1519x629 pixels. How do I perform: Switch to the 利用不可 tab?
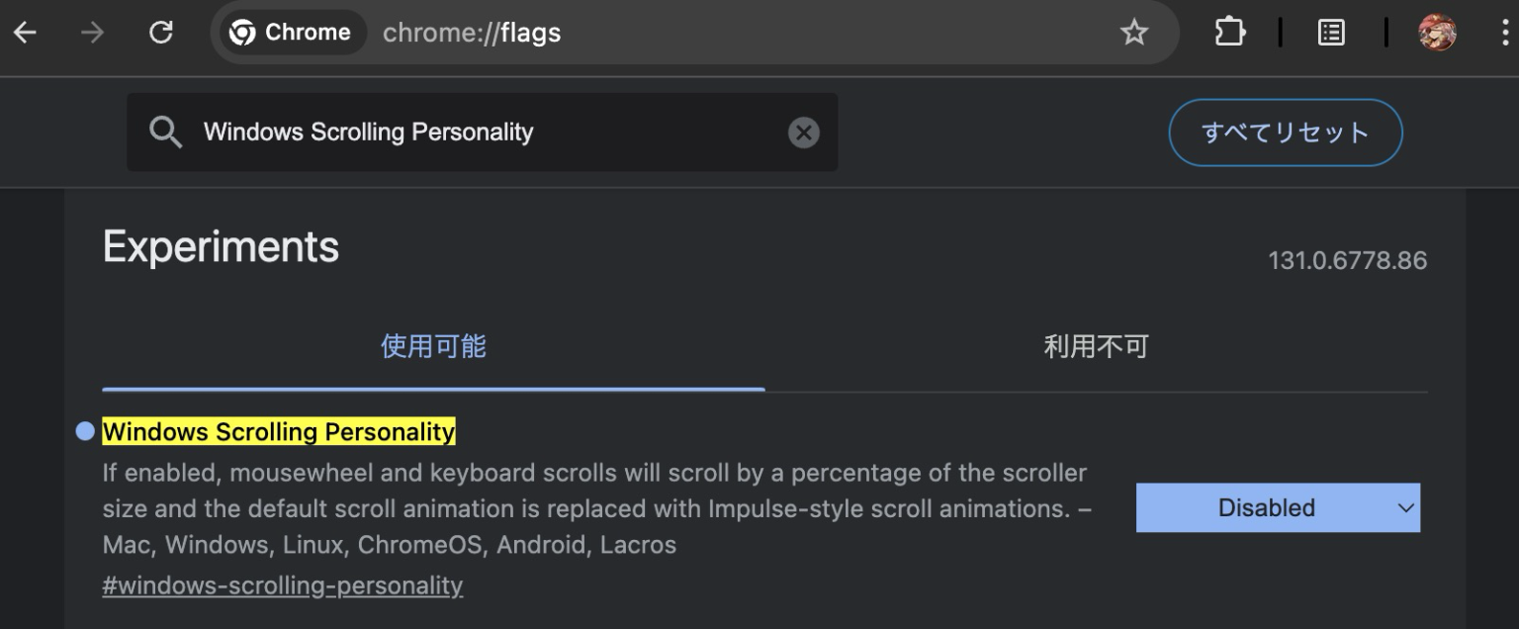[1096, 346]
